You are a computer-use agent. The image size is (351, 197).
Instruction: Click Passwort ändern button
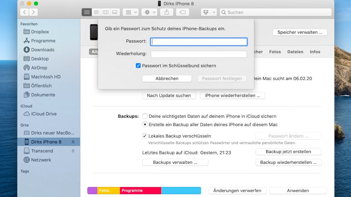[x=288, y=136]
